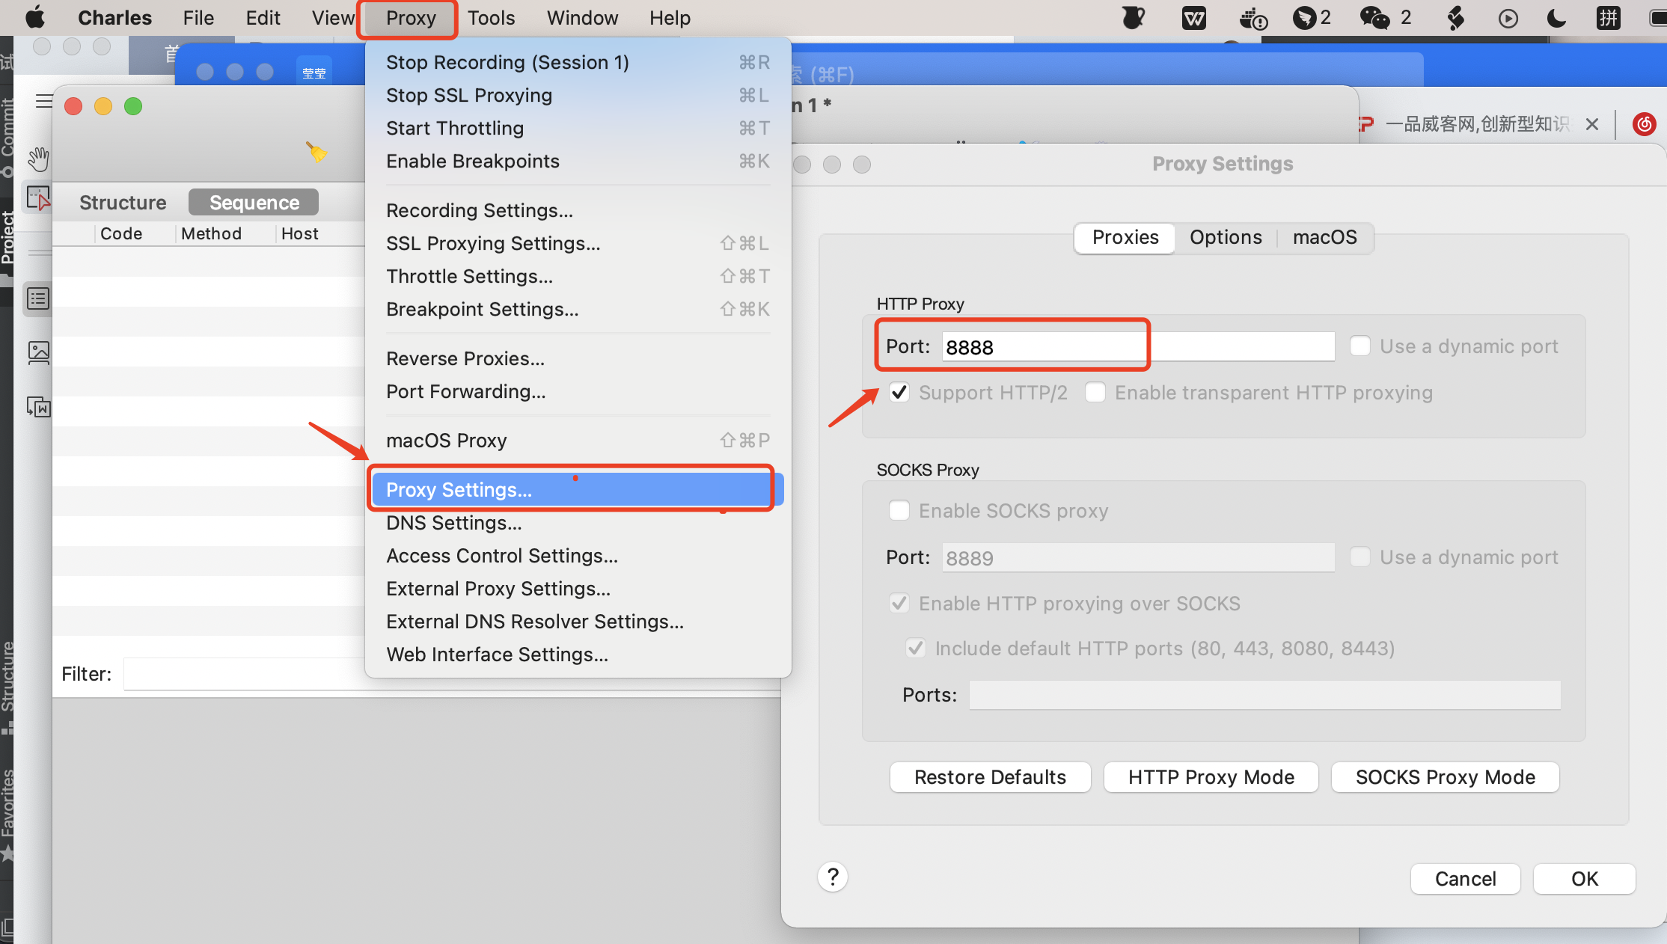Viewport: 1667px width, 944px height.
Task: Choose Start Throttling menu item
Action: [578, 128]
